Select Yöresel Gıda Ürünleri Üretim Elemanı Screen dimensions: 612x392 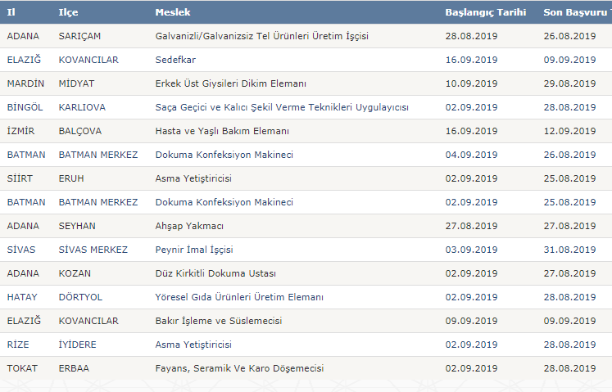click(x=239, y=297)
